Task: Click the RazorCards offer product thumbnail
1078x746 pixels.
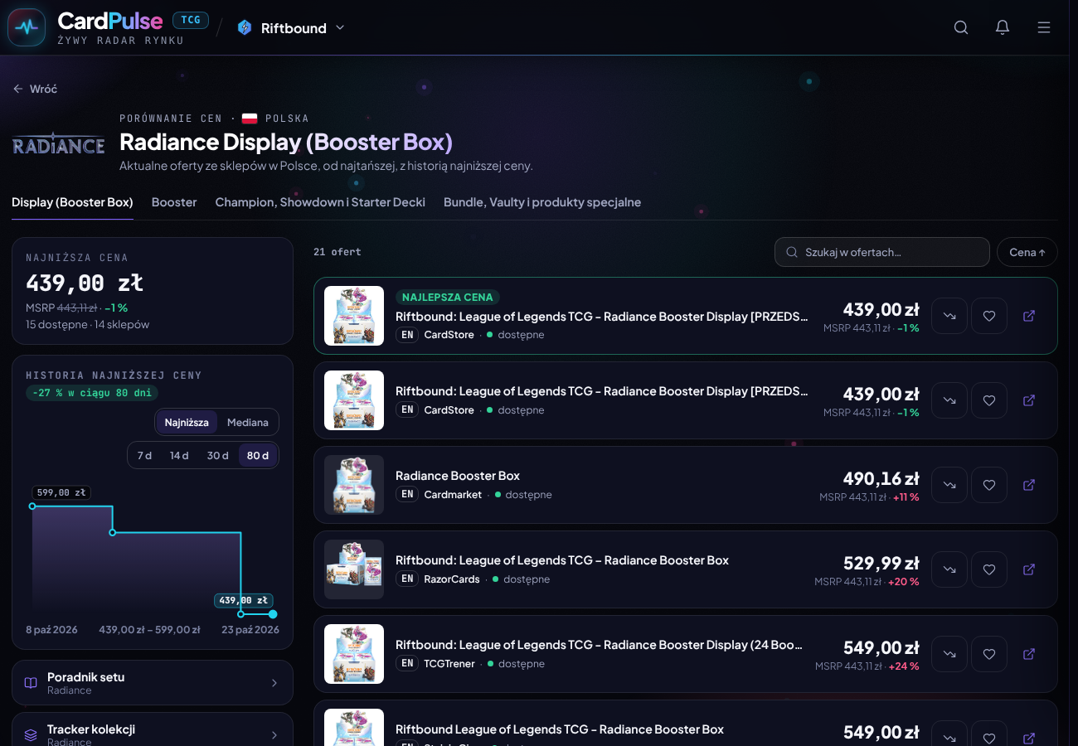Action: coord(354,569)
